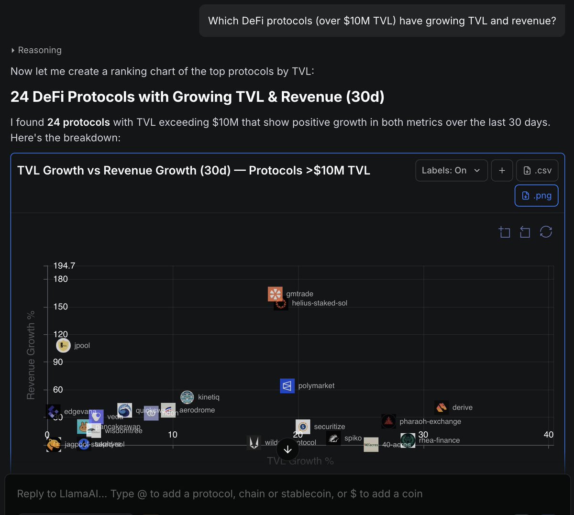Select the zoom-to-region tool above the chart
Screen dimensions: 574x515
coord(504,232)
